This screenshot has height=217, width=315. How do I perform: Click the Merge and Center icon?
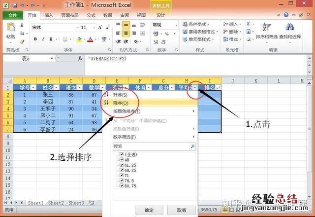[142, 33]
